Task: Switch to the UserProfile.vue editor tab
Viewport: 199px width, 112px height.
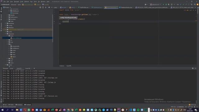Action: coord(83,7)
